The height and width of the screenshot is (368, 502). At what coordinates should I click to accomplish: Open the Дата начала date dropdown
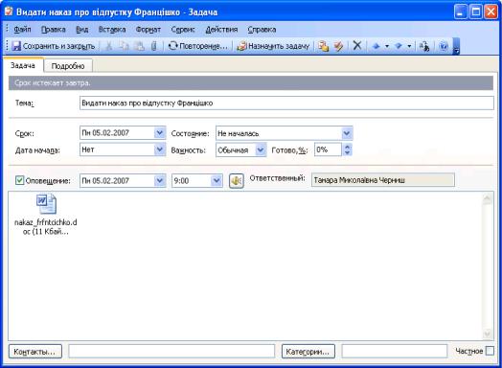coord(159,149)
